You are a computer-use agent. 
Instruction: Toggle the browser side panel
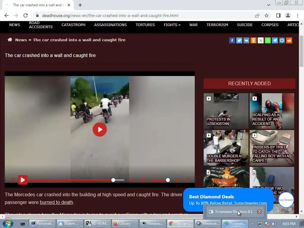tap(278, 15)
